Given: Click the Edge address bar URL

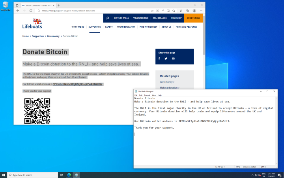Looking at the screenshot, I should tap(69, 11).
